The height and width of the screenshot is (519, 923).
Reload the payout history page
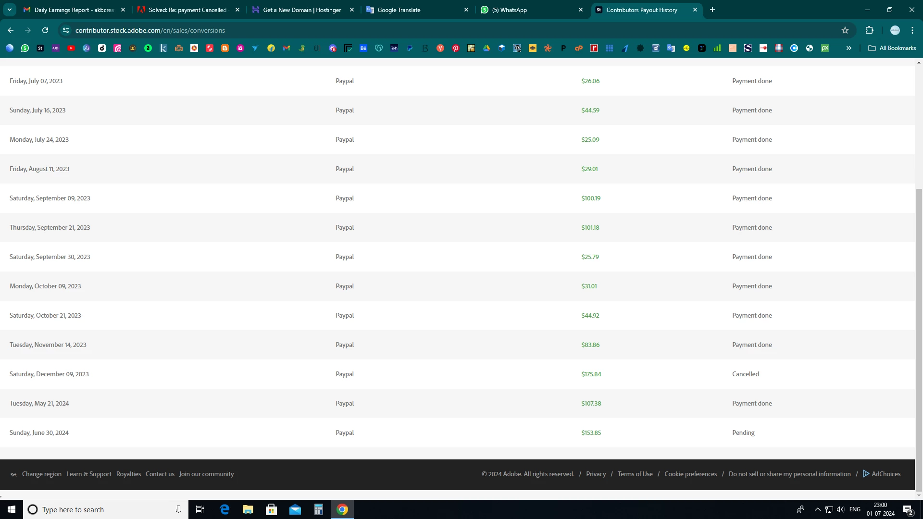pyautogui.click(x=45, y=30)
